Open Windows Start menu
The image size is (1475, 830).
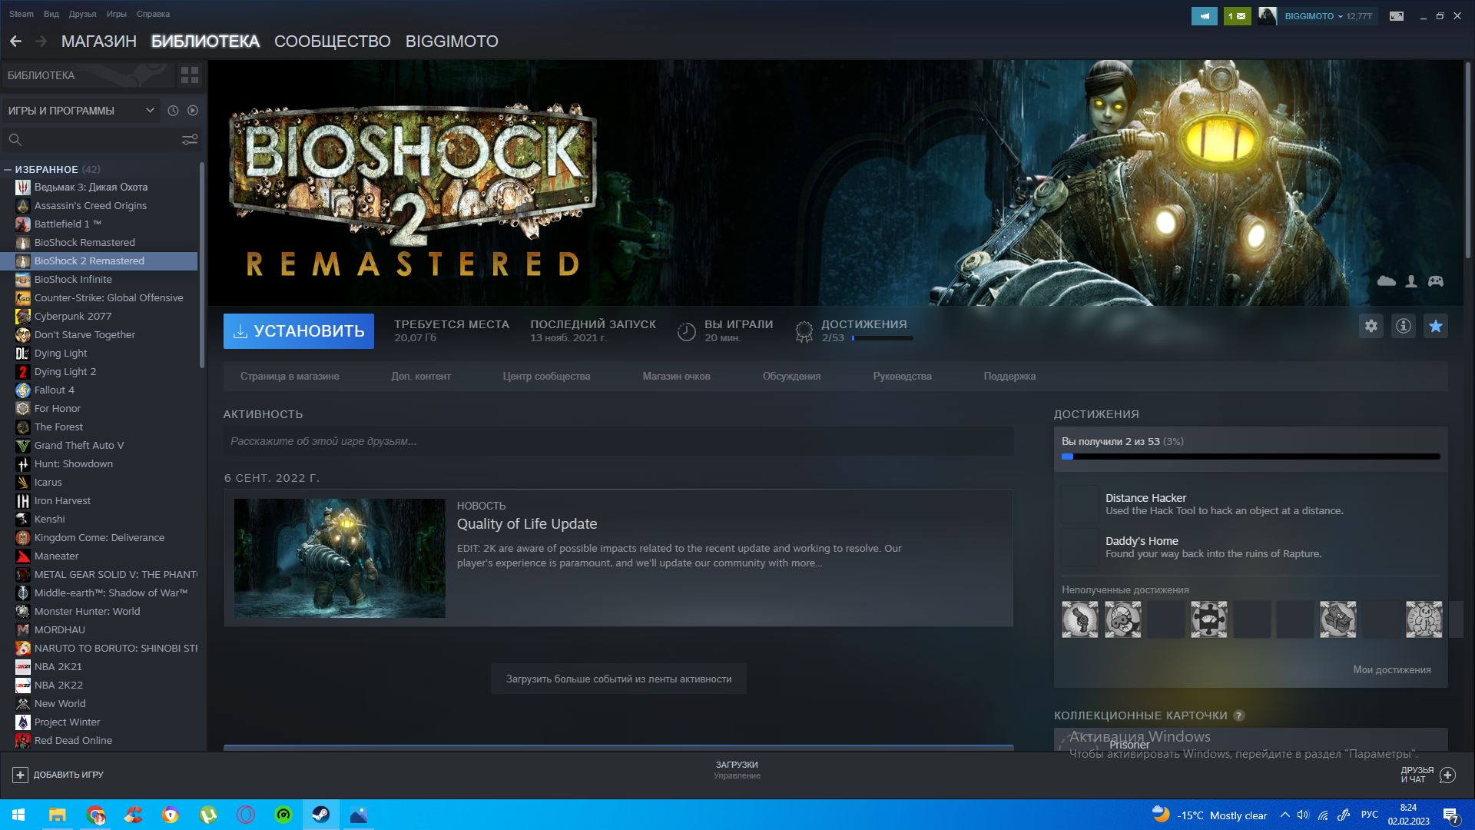[x=18, y=815]
